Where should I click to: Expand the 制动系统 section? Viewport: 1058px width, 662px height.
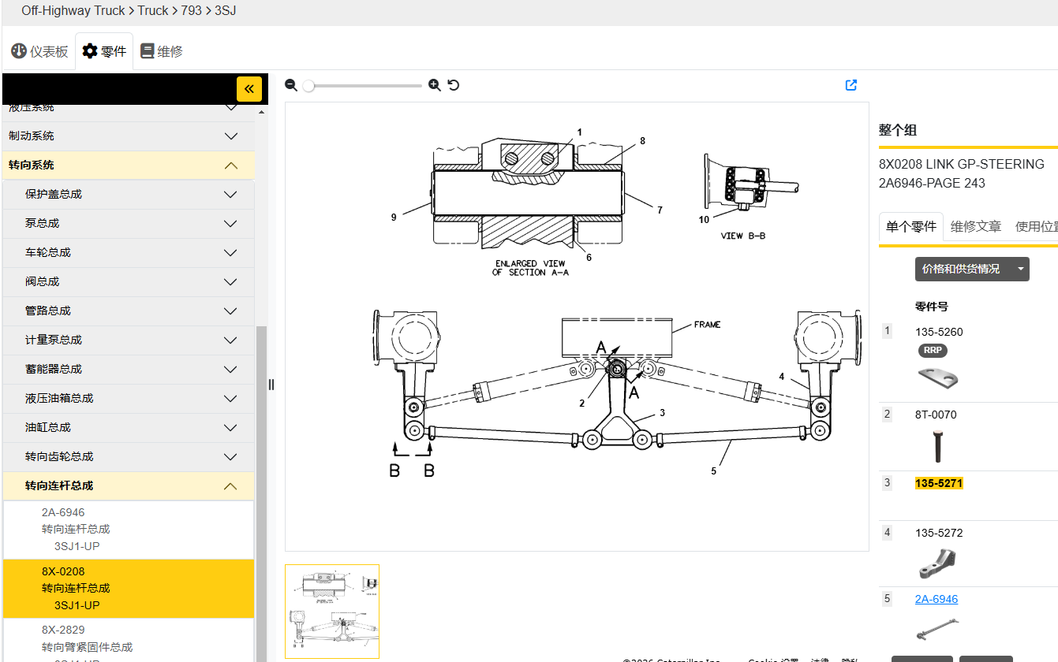[x=230, y=136]
